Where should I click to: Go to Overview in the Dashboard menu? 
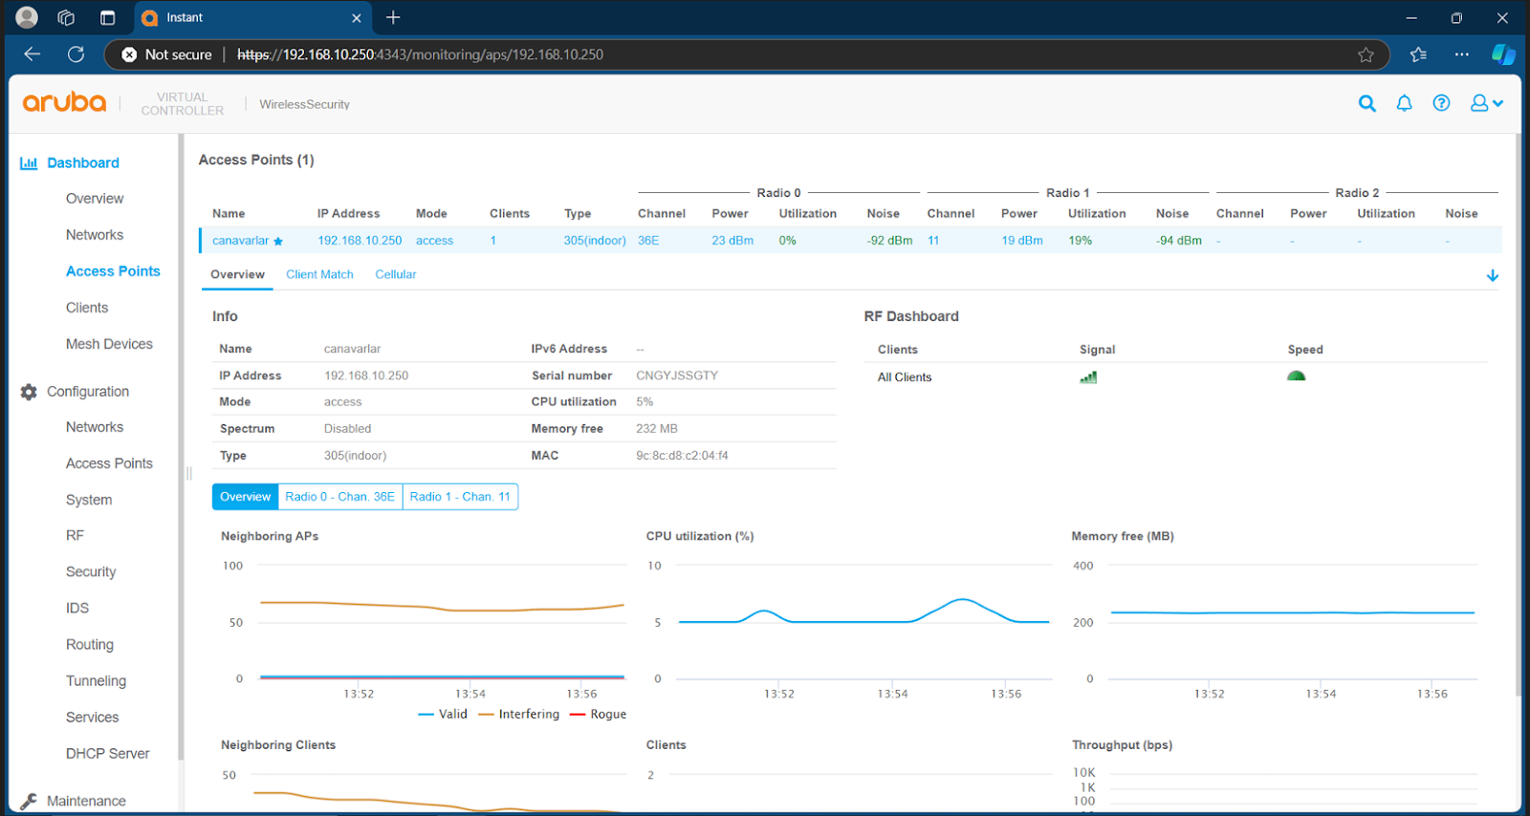pyautogui.click(x=95, y=199)
